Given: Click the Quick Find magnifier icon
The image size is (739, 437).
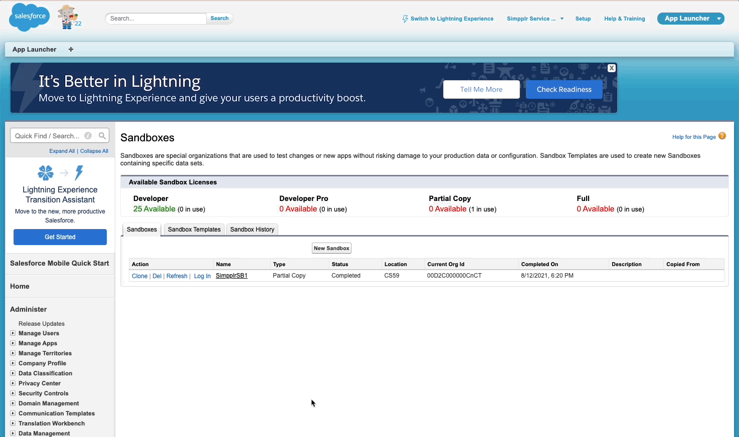Looking at the screenshot, I should (102, 136).
